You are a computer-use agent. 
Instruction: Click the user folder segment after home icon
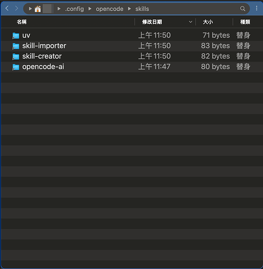pos(48,9)
